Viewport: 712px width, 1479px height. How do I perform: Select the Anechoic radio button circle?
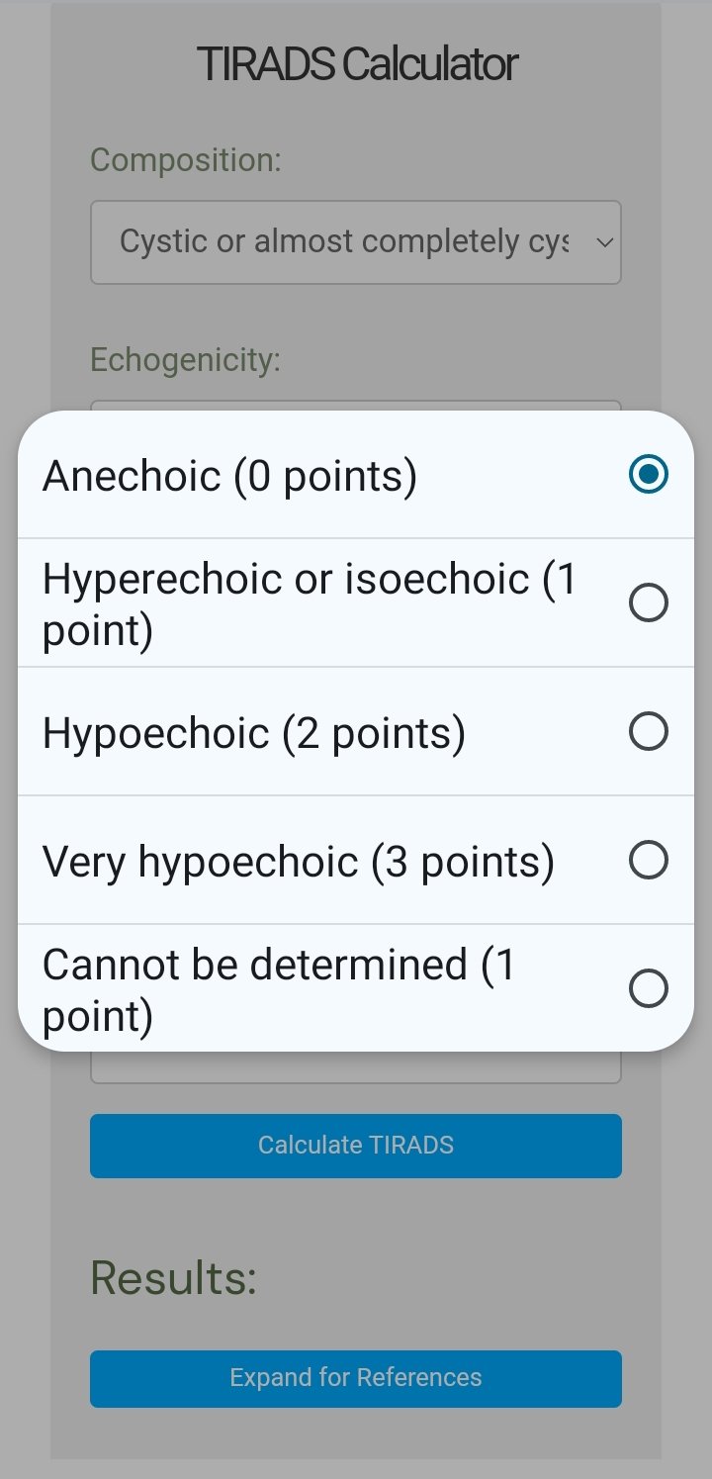click(x=649, y=474)
